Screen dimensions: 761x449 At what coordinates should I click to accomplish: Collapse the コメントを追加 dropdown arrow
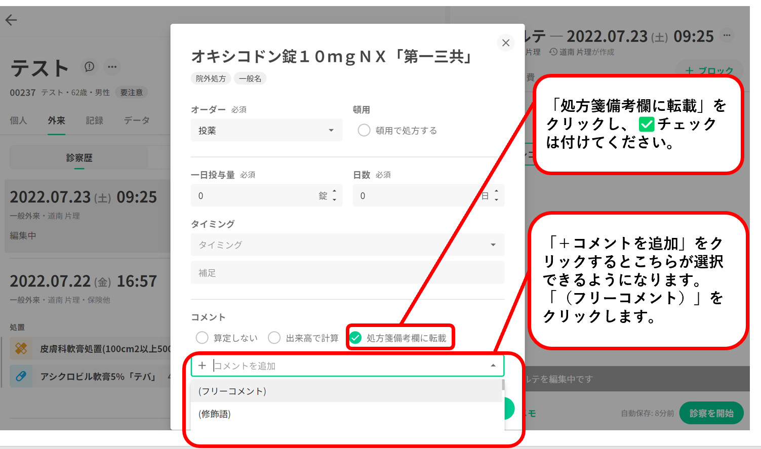tap(493, 365)
